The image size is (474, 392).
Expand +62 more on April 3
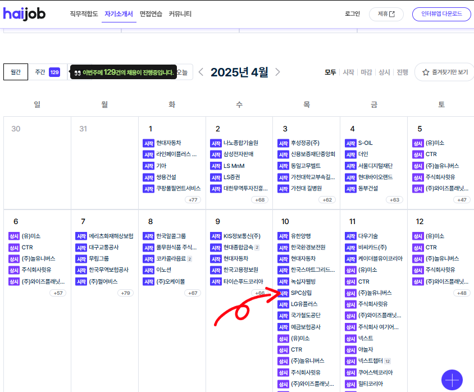point(327,200)
